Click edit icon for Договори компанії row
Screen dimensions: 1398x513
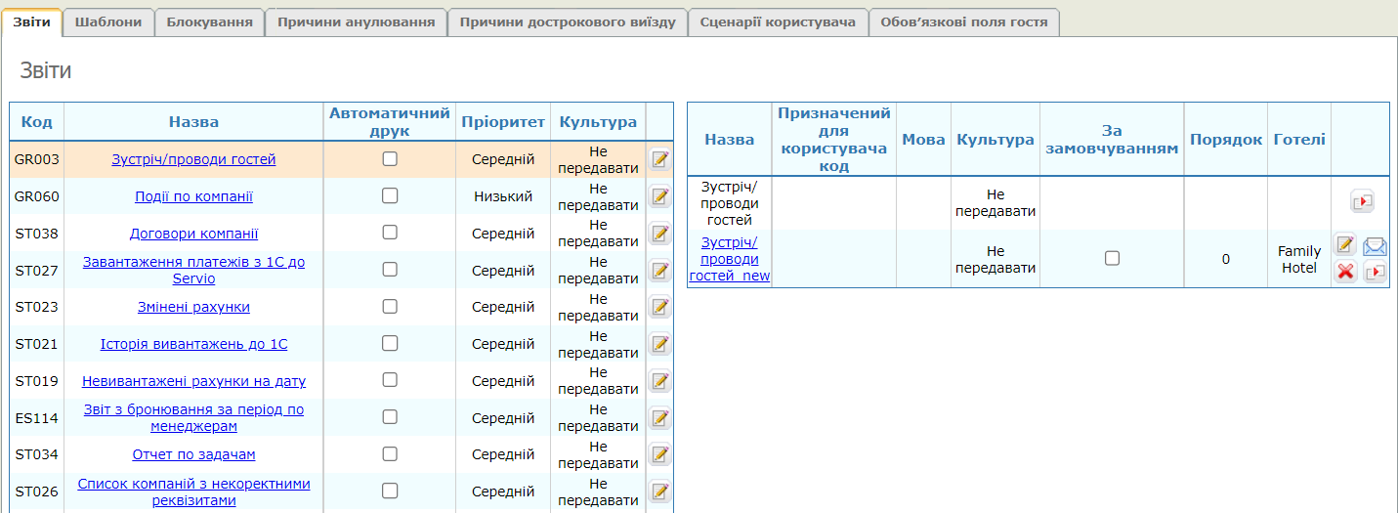pos(659,234)
